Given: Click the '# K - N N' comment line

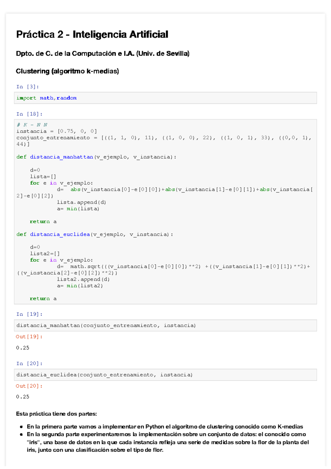Looking at the screenshot, I should click(x=32, y=125).
